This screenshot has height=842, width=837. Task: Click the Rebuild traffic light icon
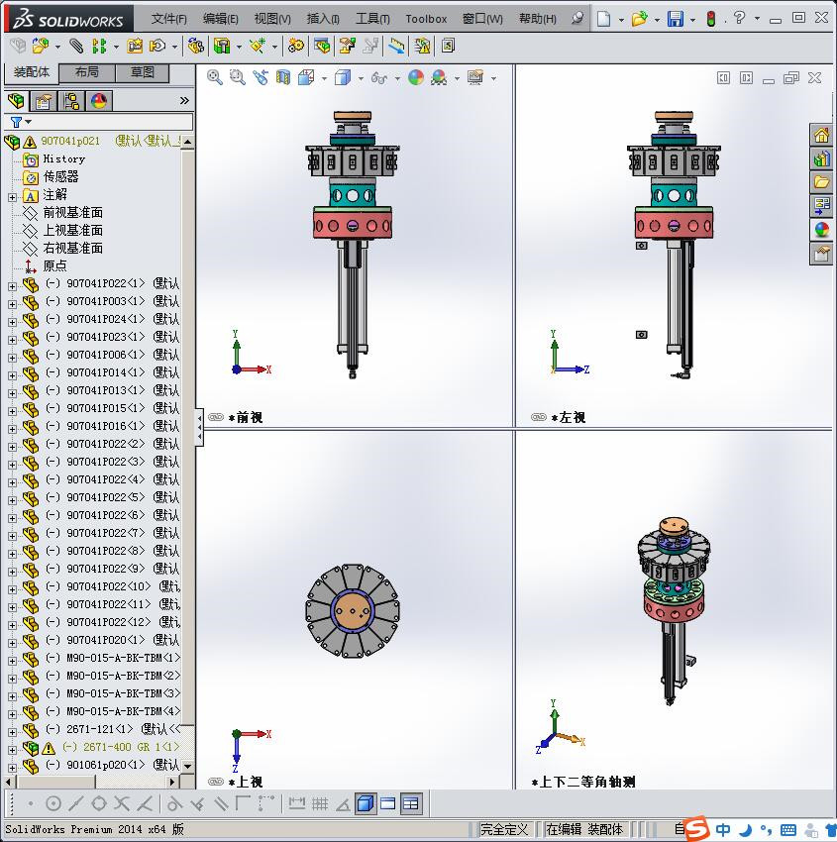711,19
